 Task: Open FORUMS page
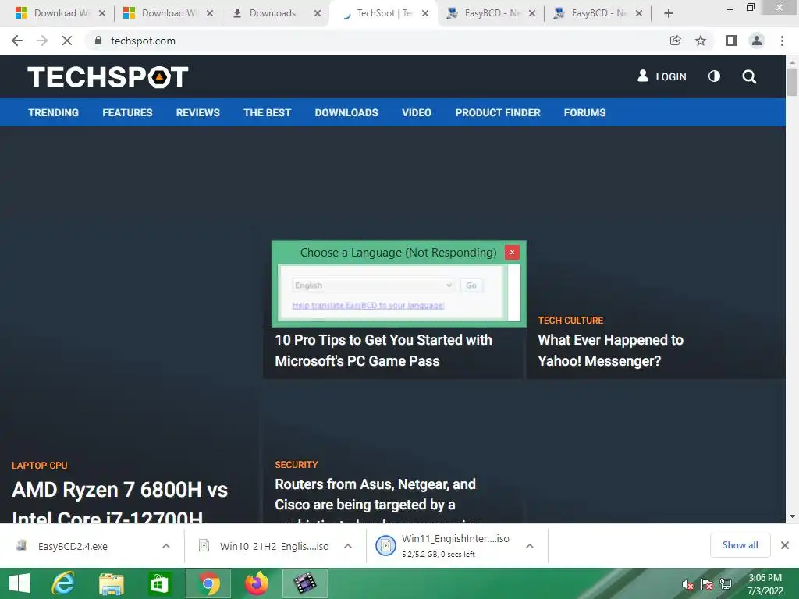click(x=584, y=112)
